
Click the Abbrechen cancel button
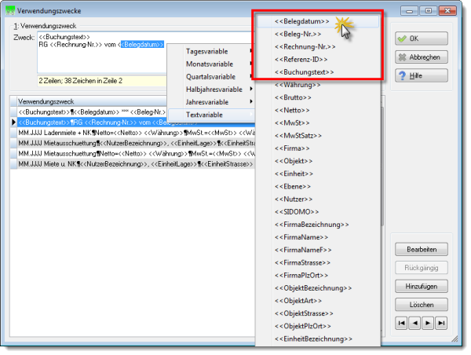(x=421, y=57)
